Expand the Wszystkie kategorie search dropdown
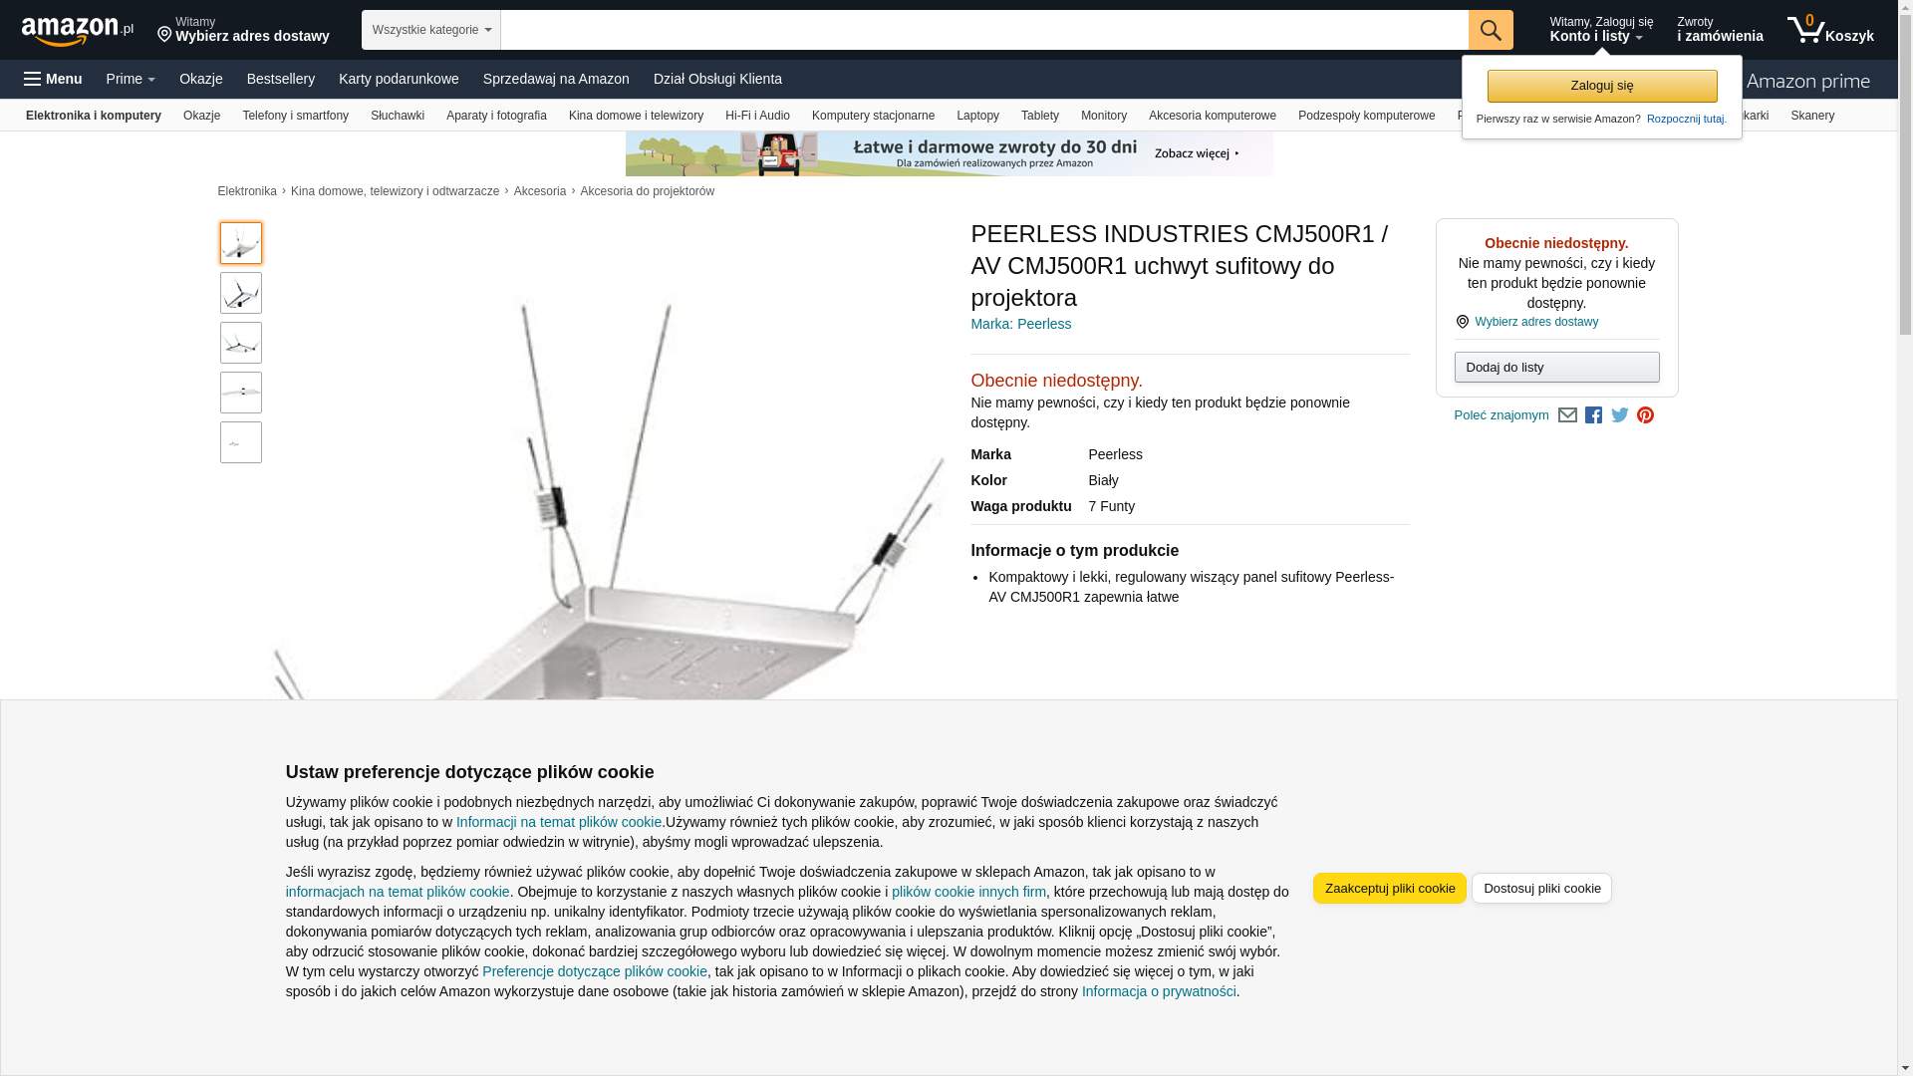This screenshot has width=1913, height=1076. 431,30
